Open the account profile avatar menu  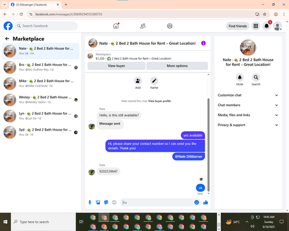pos(277,26)
